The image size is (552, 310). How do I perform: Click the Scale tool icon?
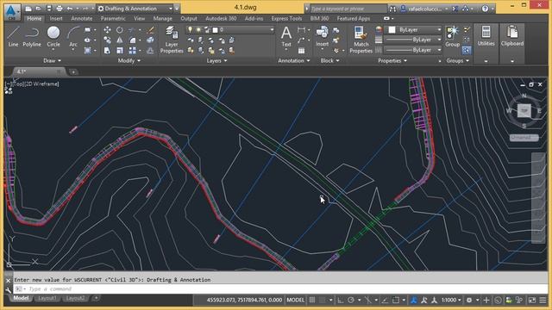[x=120, y=51]
